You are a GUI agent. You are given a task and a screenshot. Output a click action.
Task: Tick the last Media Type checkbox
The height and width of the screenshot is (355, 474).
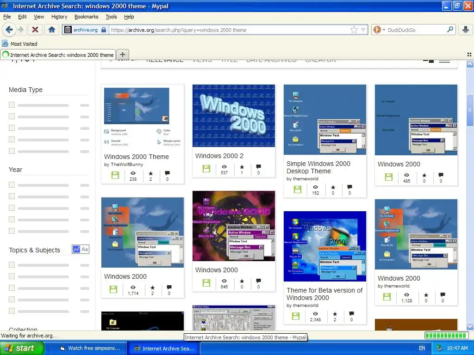12,151
